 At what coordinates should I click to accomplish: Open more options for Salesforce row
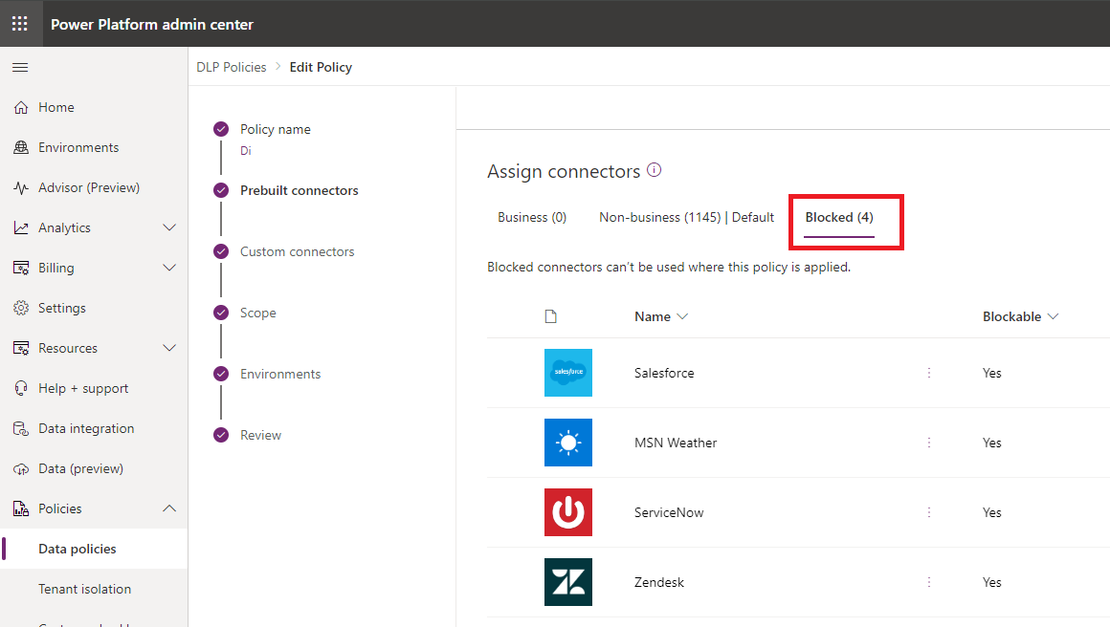929,373
